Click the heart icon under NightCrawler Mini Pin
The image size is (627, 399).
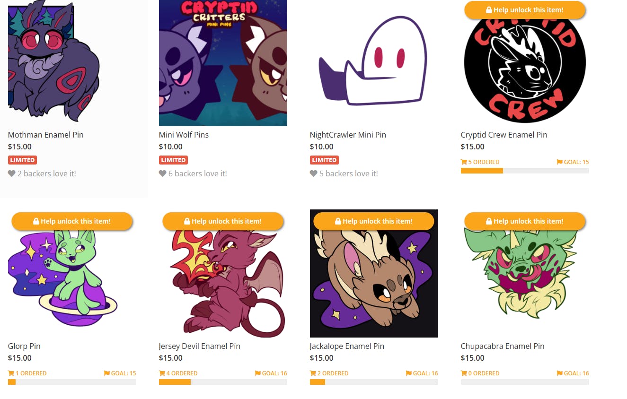click(313, 173)
